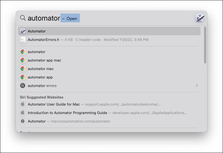Select the "automator errors" search row

[x=109, y=86]
